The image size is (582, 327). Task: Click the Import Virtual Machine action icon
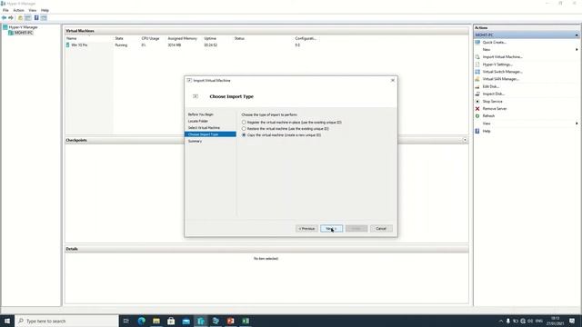(x=477, y=57)
